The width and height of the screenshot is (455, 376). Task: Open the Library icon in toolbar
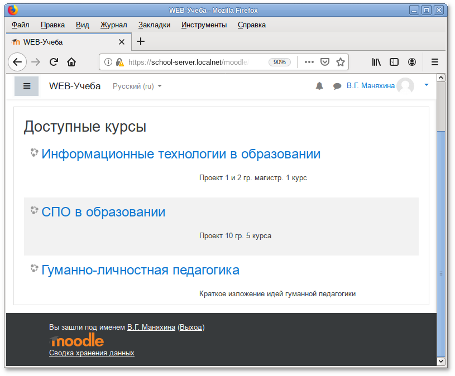tap(376, 62)
